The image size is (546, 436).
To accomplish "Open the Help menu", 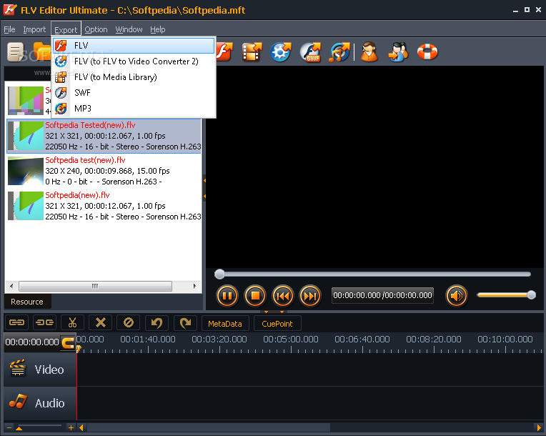I will 158,29.
